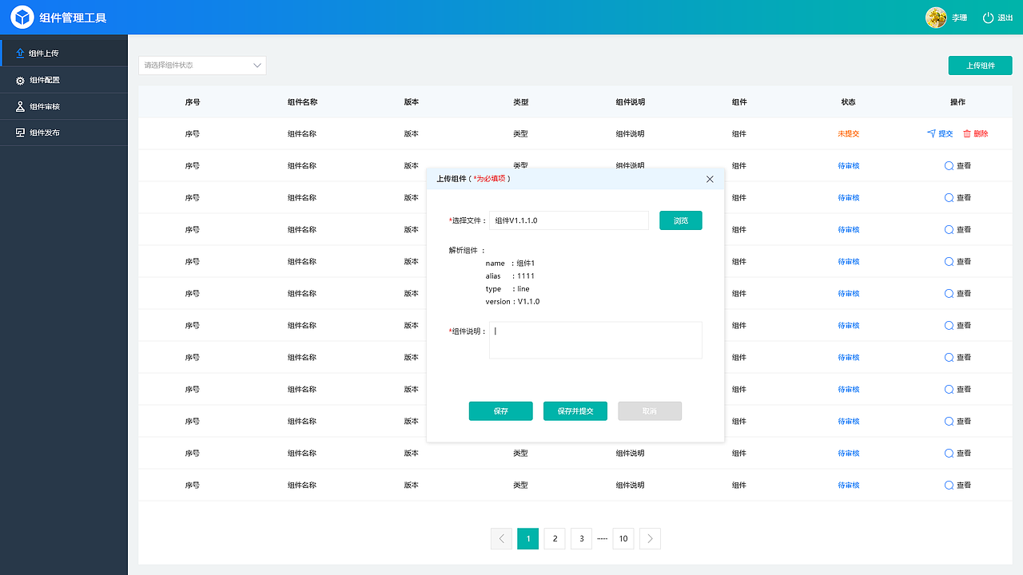Open 组件审核 in sidebar
This screenshot has height=575, width=1023.
(x=64, y=106)
